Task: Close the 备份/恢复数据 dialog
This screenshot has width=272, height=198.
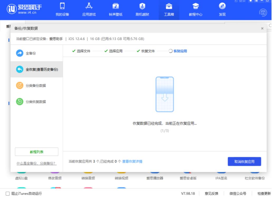Action: tap(262, 28)
